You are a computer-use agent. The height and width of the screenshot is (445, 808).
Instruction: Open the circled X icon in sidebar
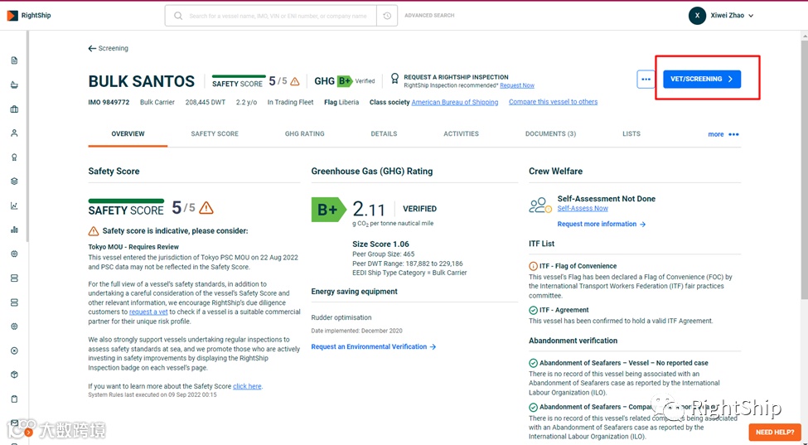coord(14,351)
